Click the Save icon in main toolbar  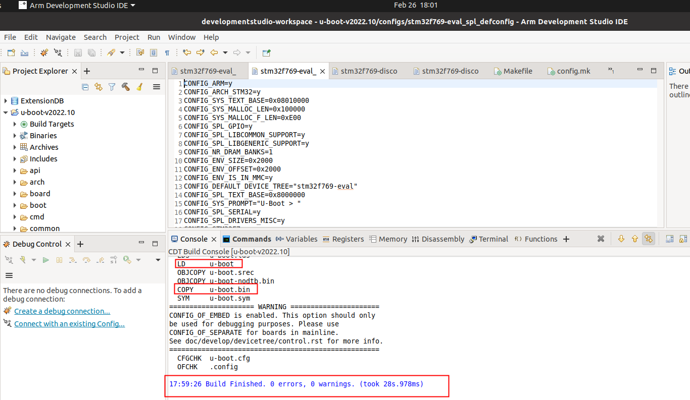point(78,52)
